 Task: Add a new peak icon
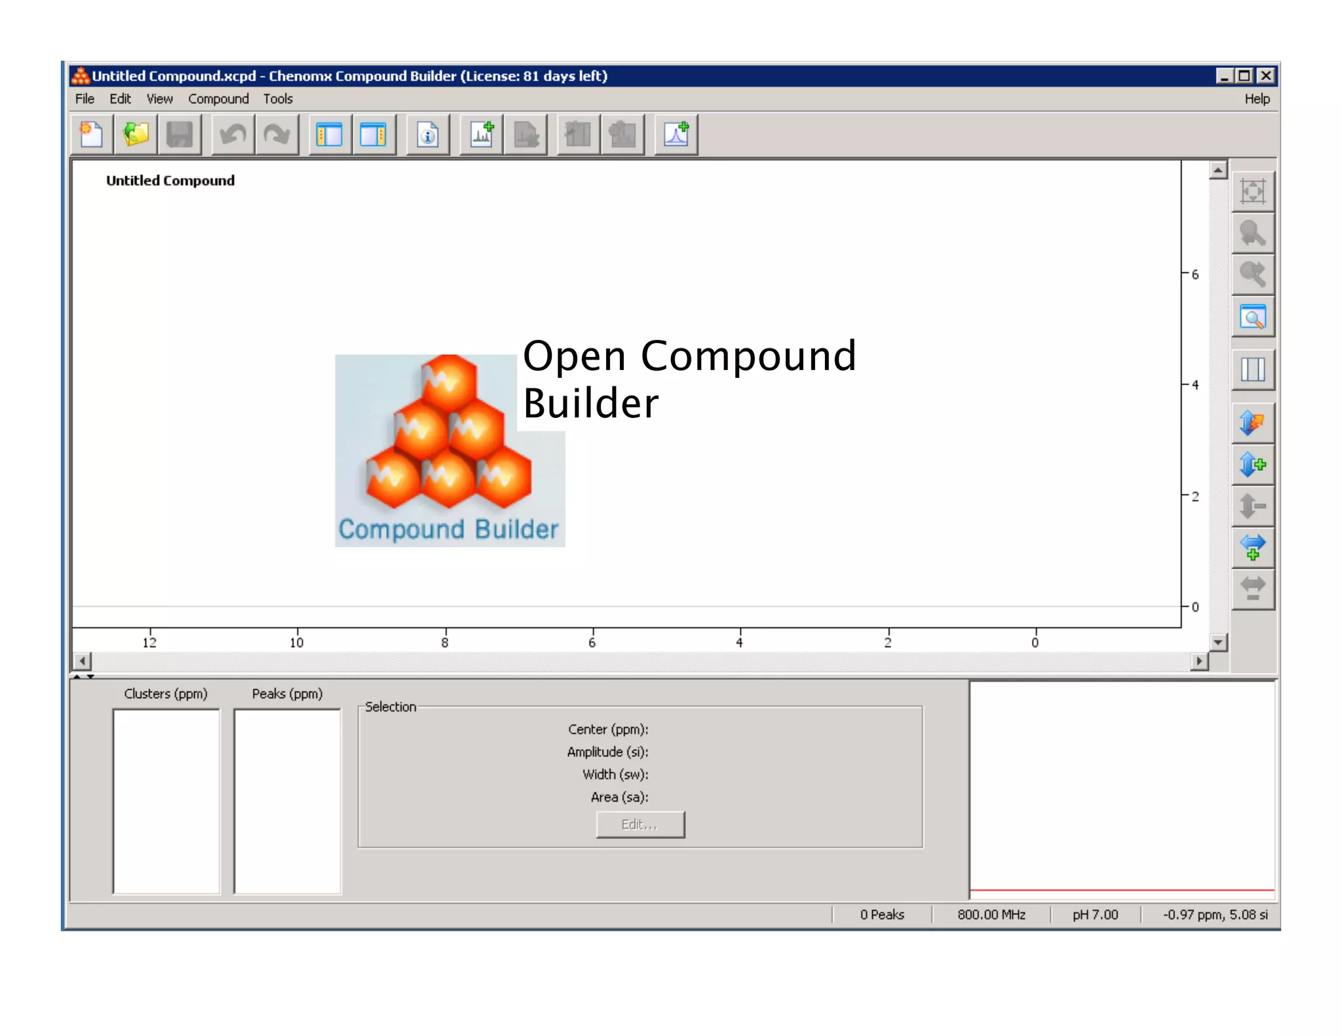676,135
